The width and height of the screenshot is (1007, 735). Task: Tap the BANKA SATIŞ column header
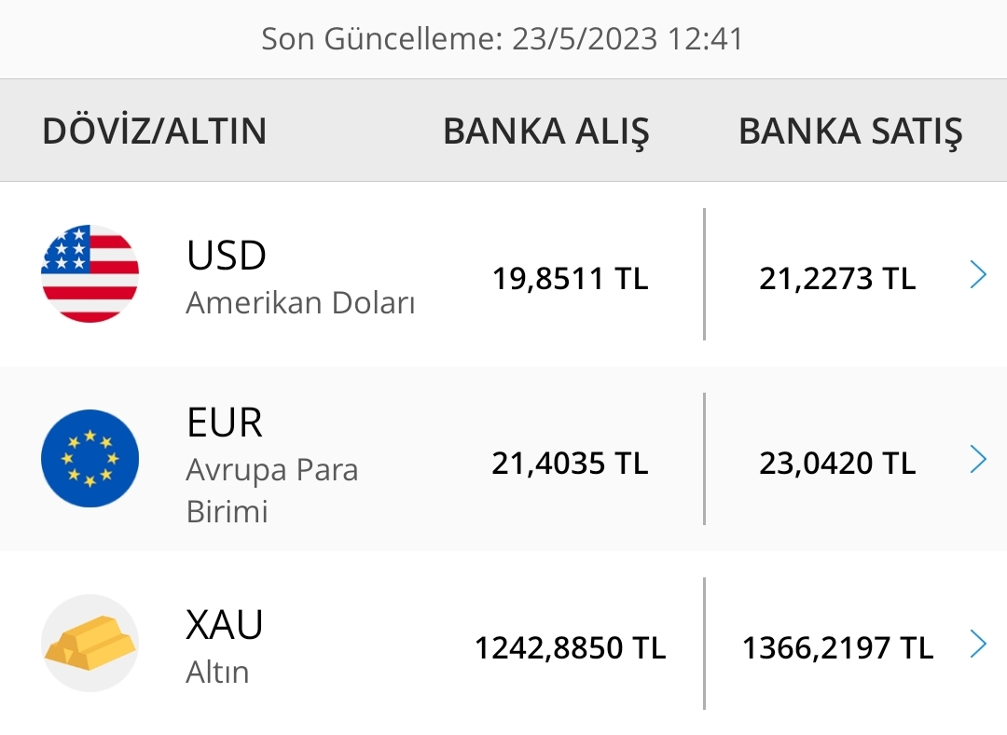851,132
